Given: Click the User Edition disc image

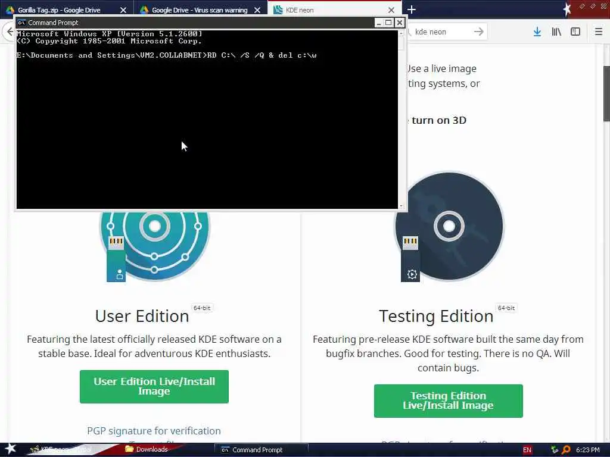Looking at the screenshot, I should pos(154,246).
